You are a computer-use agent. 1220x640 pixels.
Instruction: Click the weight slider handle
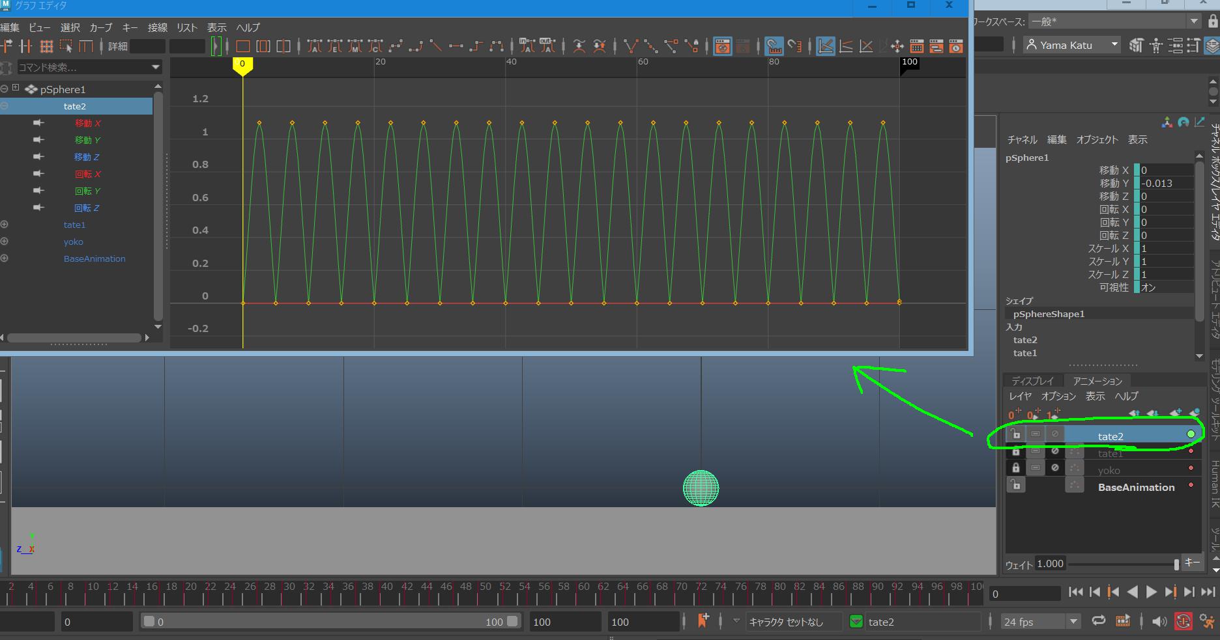1176,564
